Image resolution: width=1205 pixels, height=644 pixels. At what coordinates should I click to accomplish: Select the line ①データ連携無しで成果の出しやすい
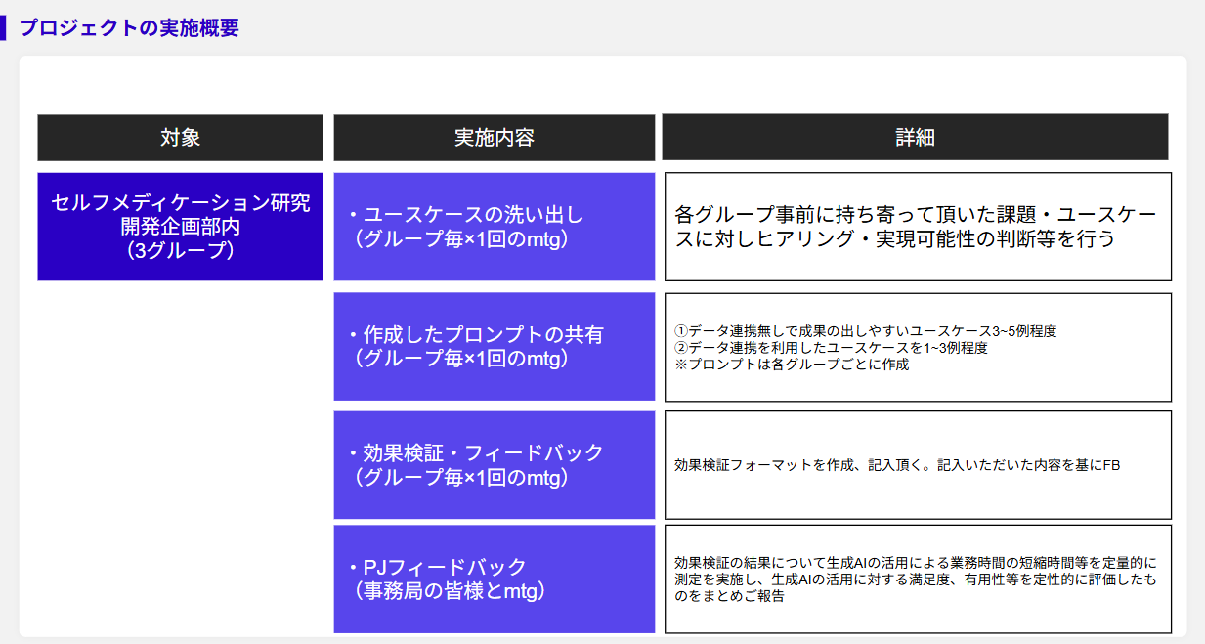[865, 331]
